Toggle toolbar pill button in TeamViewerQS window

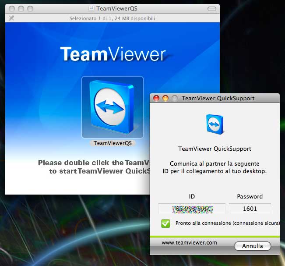[212, 9]
